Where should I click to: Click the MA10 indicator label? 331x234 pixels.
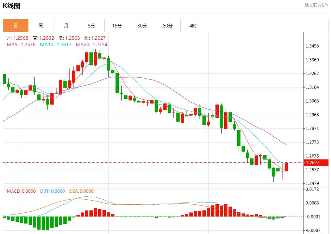pyautogui.click(x=56, y=44)
